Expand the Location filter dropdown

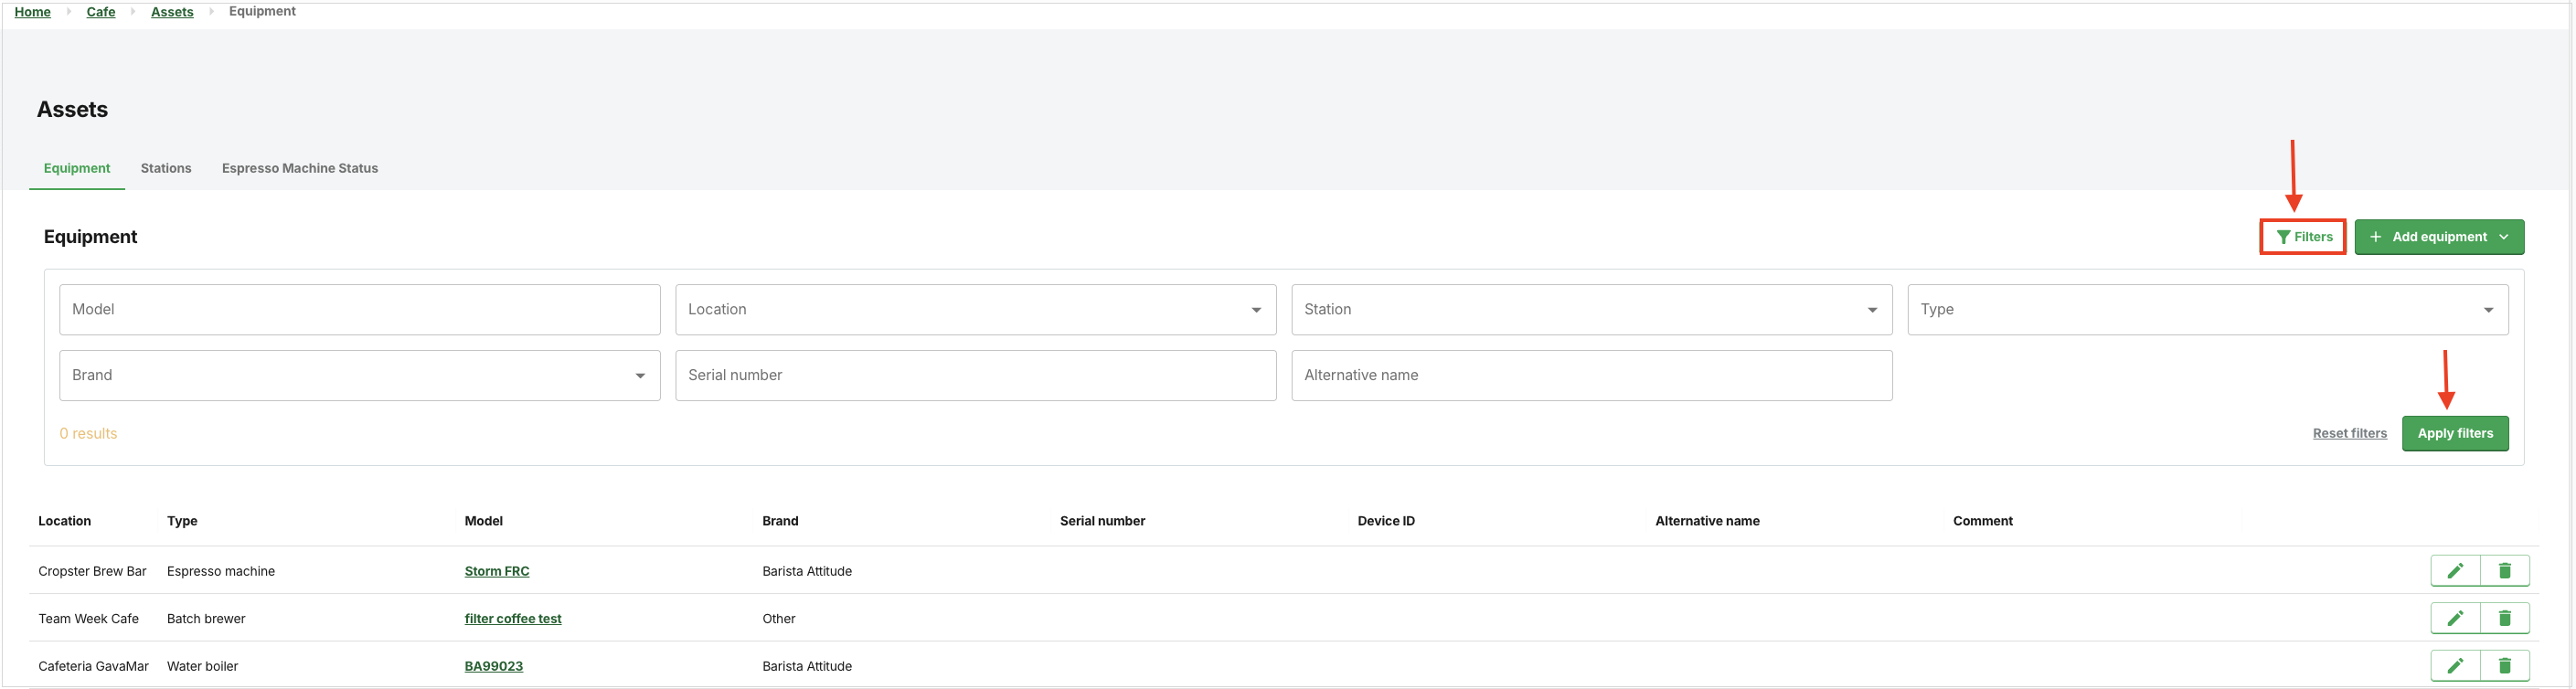coord(975,310)
